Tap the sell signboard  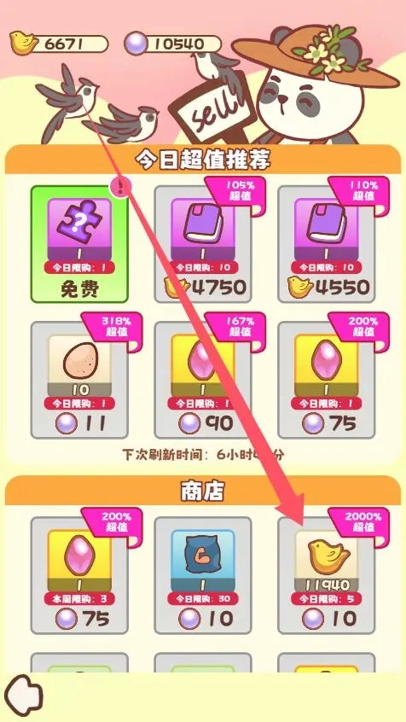212,114
